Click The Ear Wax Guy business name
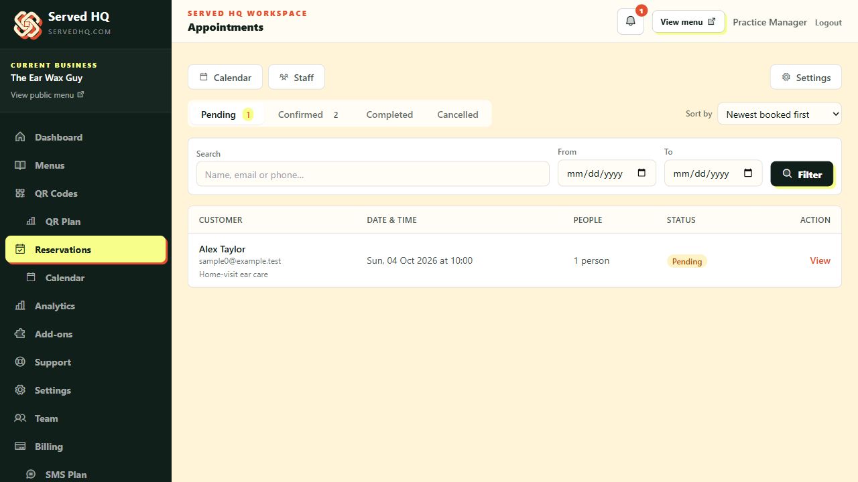 47,78
